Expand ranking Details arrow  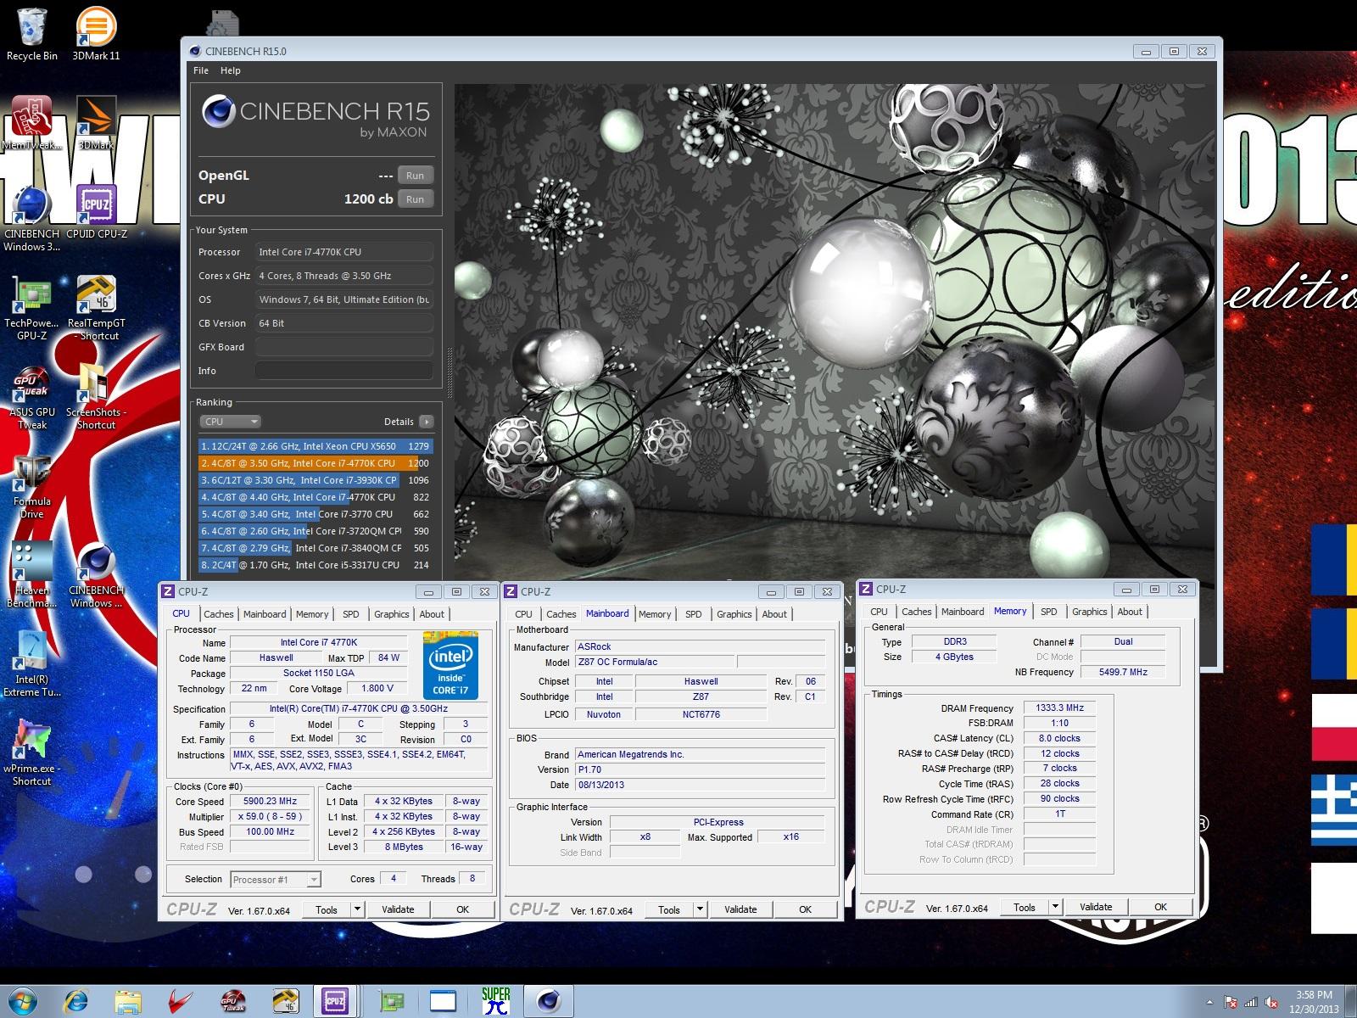coord(427,422)
